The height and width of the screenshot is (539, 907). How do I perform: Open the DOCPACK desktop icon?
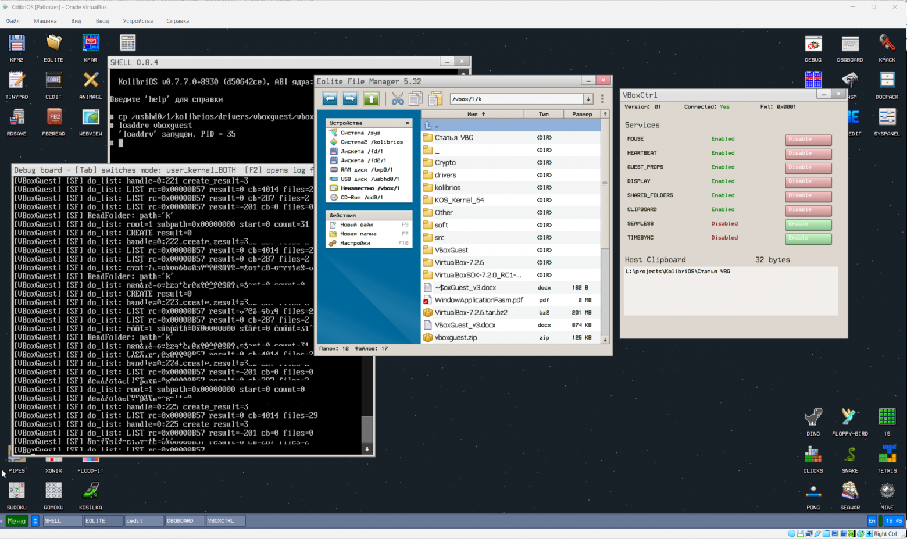887,85
